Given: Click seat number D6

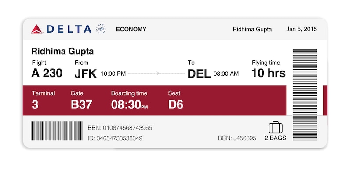Looking at the screenshot, I should tap(176, 104).
